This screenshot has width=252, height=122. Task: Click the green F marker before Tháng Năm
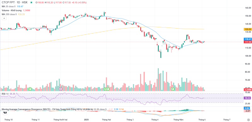[x=173, y=89]
